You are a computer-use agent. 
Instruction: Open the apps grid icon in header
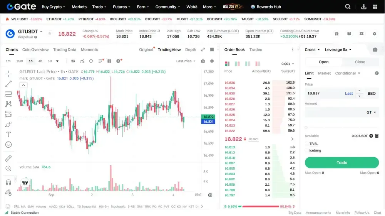click(375, 7)
